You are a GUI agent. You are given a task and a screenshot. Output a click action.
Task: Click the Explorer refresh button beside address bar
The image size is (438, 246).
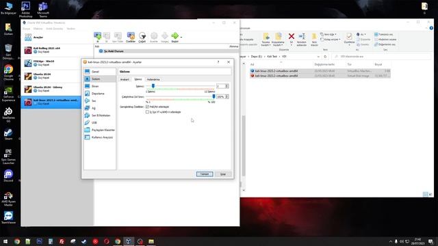click(325, 56)
